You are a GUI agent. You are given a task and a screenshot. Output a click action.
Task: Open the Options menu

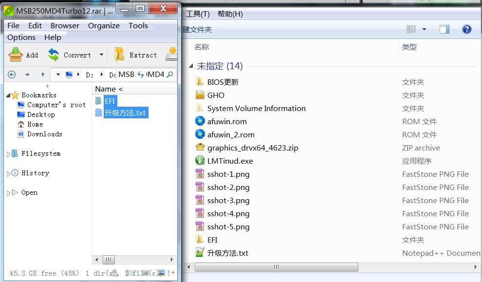coord(21,38)
